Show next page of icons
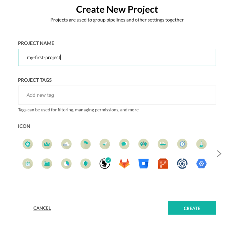The width and height of the screenshot is (236, 230). pyautogui.click(x=219, y=154)
